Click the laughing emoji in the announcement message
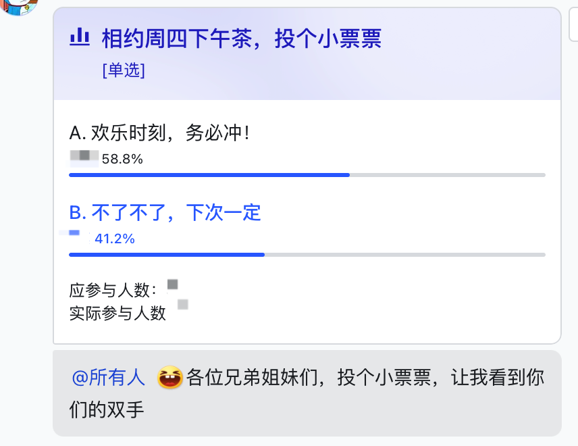578x446 pixels. pyautogui.click(x=169, y=378)
